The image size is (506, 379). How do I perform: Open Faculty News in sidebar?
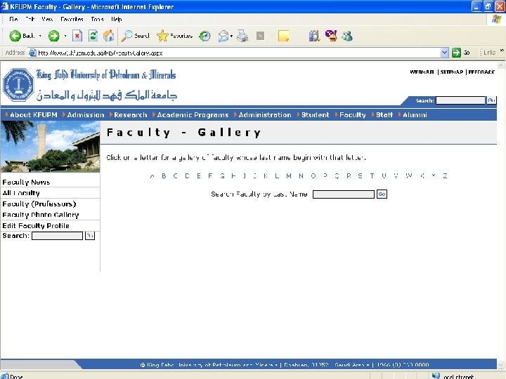click(x=26, y=182)
